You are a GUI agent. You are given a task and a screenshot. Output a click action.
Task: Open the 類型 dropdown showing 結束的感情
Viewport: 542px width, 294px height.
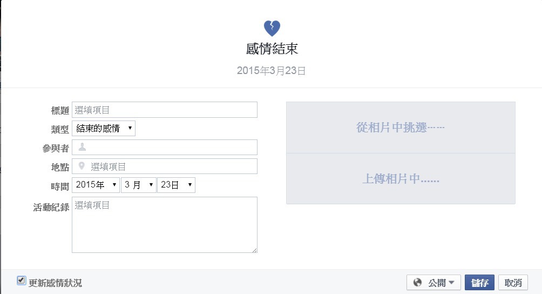(103, 128)
